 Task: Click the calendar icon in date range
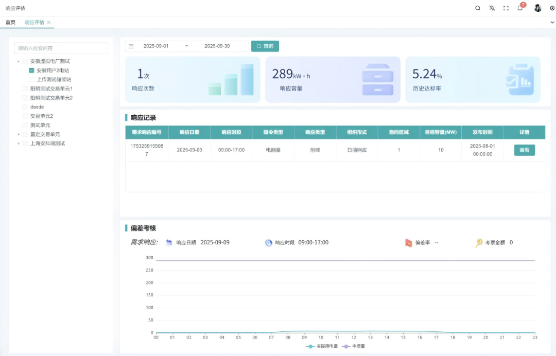coord(131,46)
